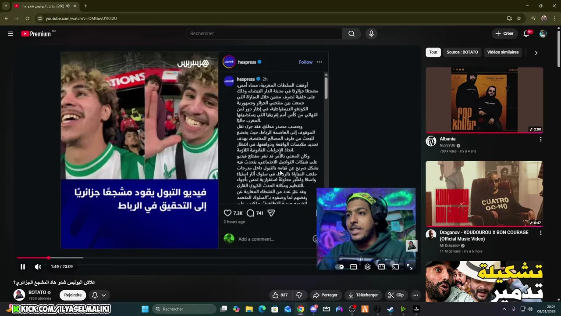Dislike the video
This screenshot has width=561, height=316.
pos(299,295)
